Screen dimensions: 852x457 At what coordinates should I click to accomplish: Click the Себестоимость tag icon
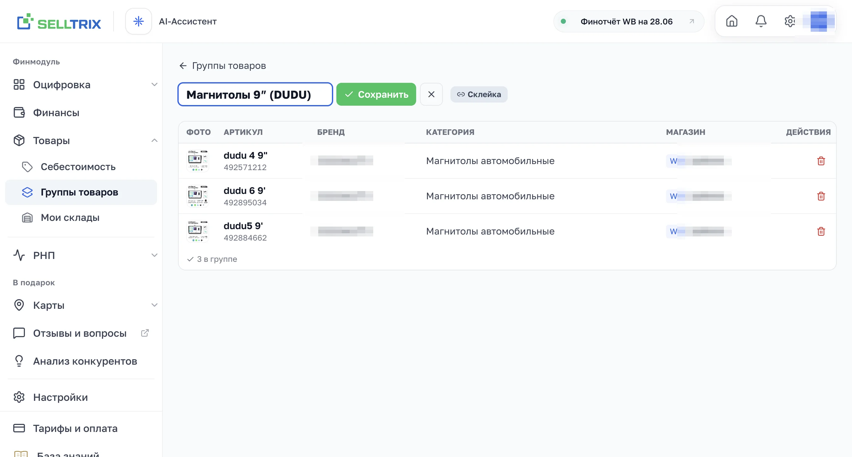point(27,167)
